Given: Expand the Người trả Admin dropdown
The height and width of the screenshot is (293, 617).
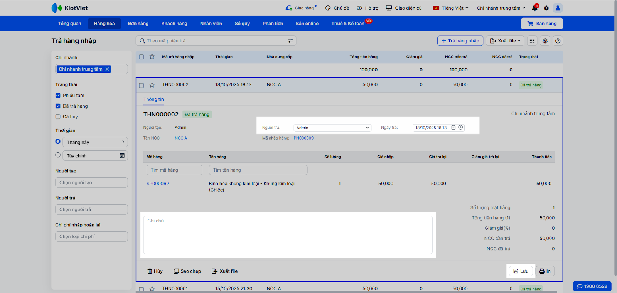Looking at the screenshot, I should pyautogui.click(x=332, y=128).
